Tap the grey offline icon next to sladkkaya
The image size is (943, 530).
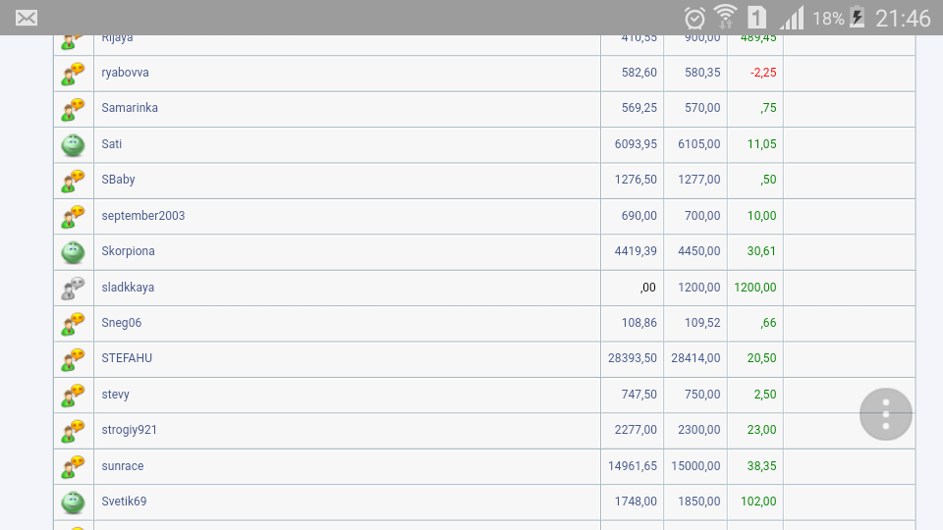coord(74,288)
